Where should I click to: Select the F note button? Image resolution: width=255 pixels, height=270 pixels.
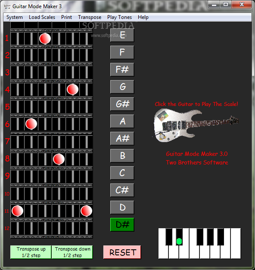[x=122, y=53]
